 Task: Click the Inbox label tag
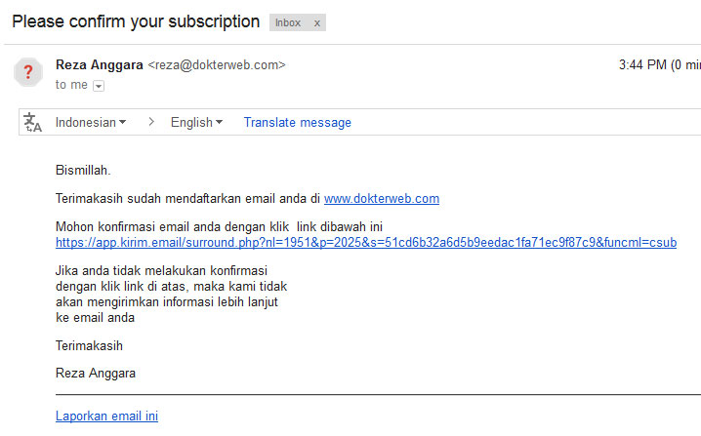pyautogui.click(x=288, y=22)
